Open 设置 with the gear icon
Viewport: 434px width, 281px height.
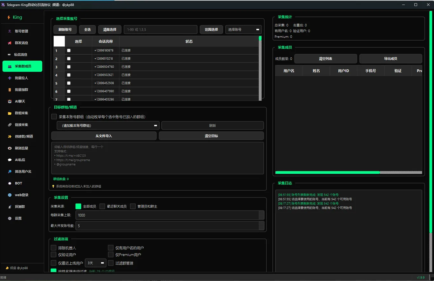click(x=10, y=218)
